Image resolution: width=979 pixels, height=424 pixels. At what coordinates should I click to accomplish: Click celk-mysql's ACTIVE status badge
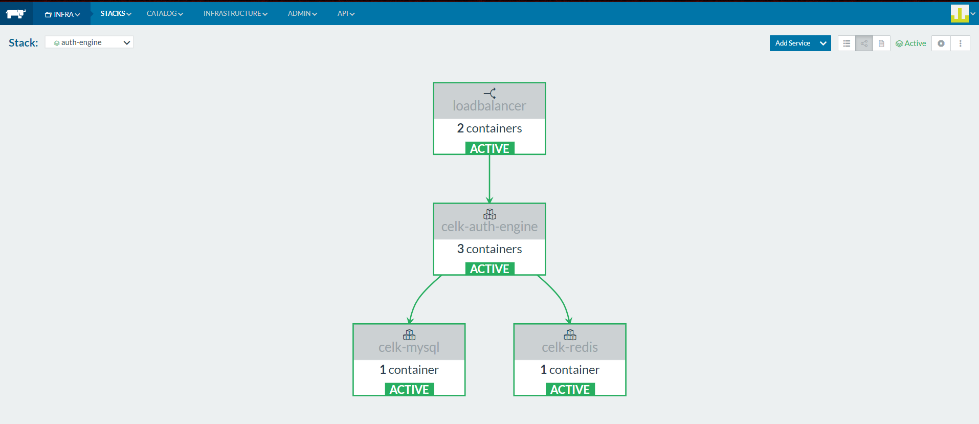tap(409, 389)
